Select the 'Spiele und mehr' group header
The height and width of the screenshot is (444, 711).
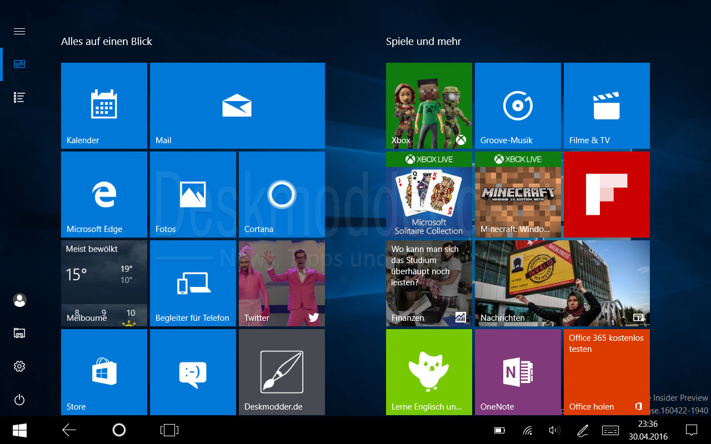(x=423, y=42)
